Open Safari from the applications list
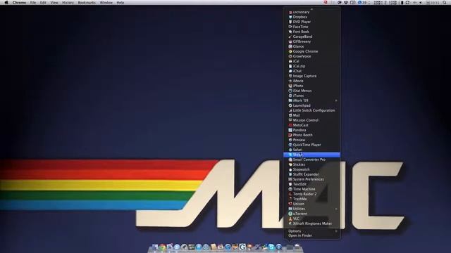The image size is (451, 253). click(x=311, y=150)
